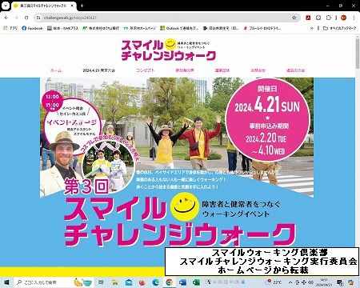Screen dimensions: 360x288
Task: Open Microsoft Word from the taskbar
Action: point(182,282)
